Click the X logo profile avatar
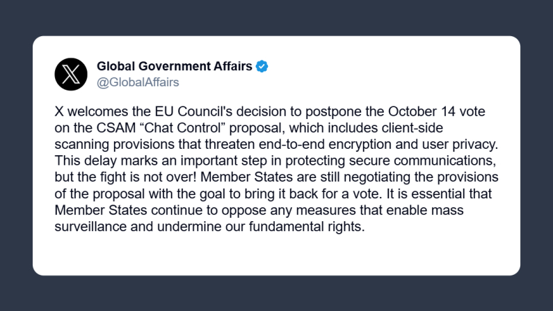Viewport: 553px width, 311px height. (71, 74)
